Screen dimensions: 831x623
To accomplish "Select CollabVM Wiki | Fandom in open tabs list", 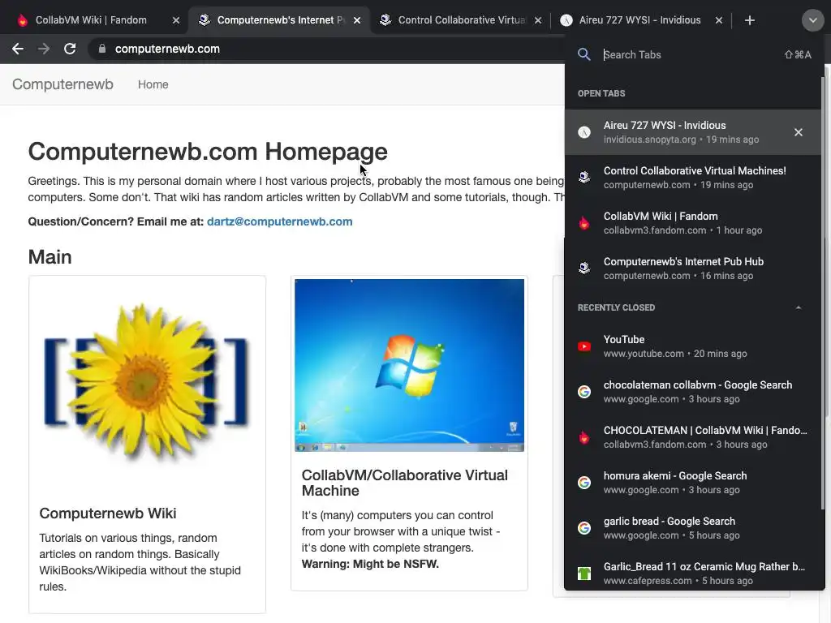I will click(x=693, y=223).
